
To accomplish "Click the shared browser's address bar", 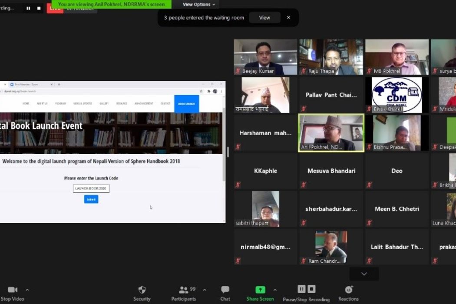I will point(99,91).
